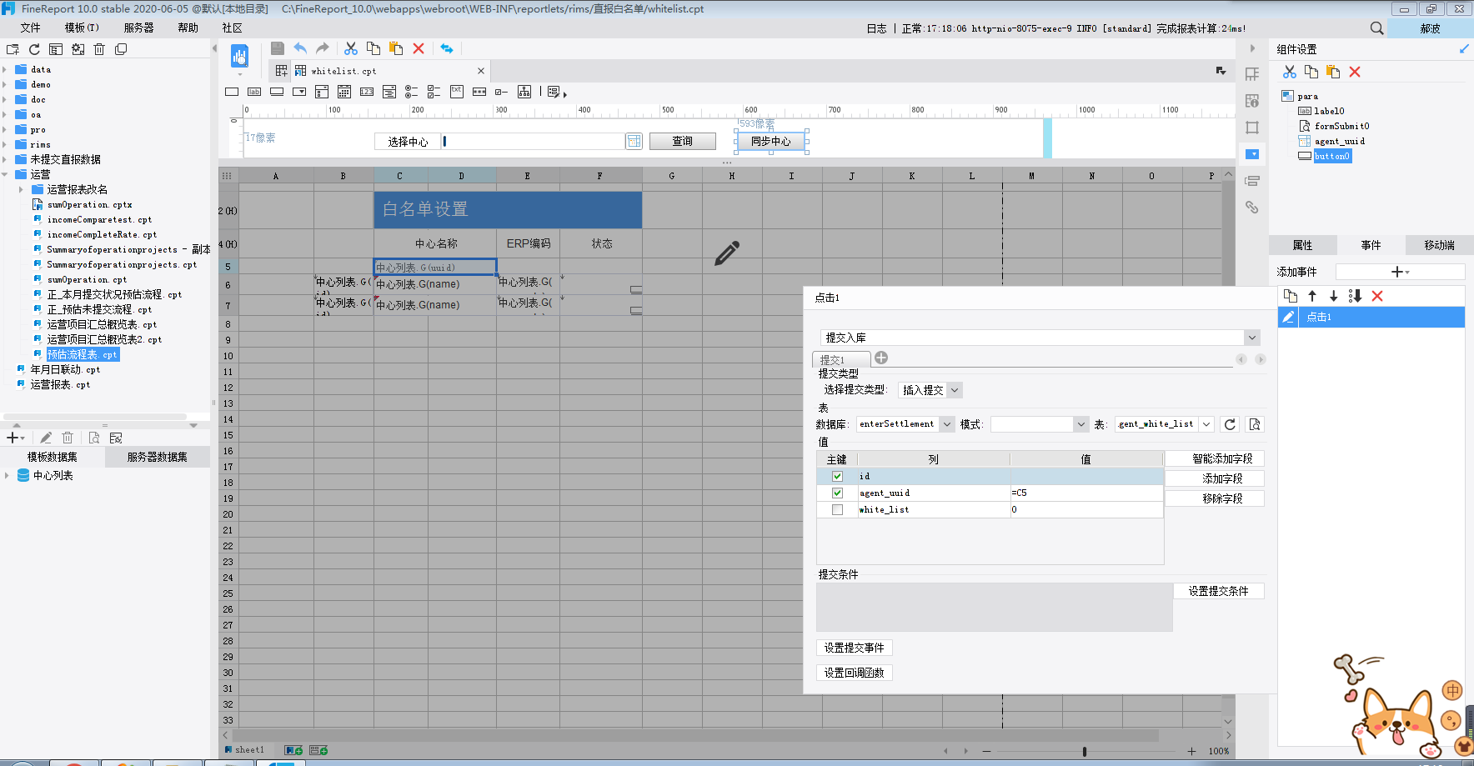This screenshot has width=1474, height=766.
Task: Click the 设置回调函数 button
Action: [854, 673]
